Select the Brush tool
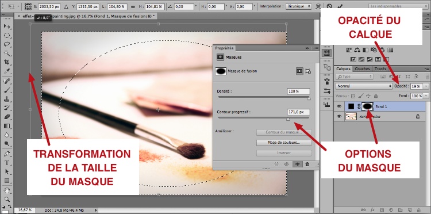 pyautogui.click(x=7, y=90)
